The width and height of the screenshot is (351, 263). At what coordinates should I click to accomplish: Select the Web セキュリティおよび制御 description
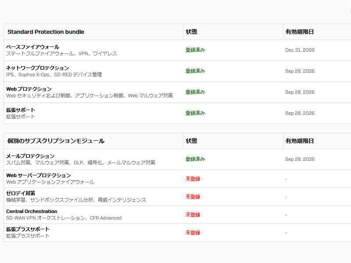[90, 96]
